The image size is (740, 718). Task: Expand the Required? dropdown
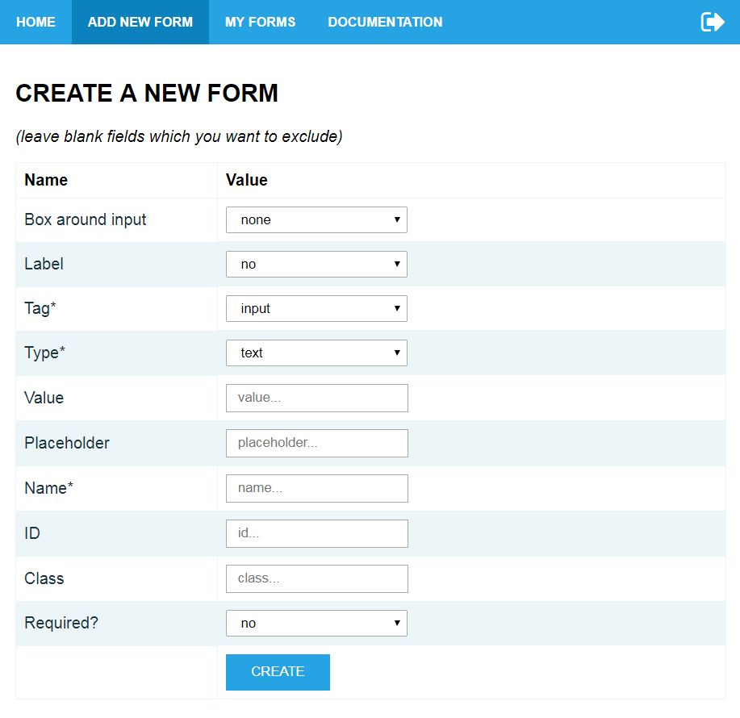(x=316, y=623)
